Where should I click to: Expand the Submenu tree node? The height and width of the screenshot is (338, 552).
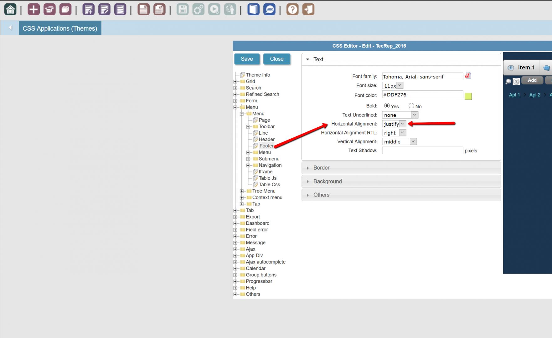[x=248, y=159]
